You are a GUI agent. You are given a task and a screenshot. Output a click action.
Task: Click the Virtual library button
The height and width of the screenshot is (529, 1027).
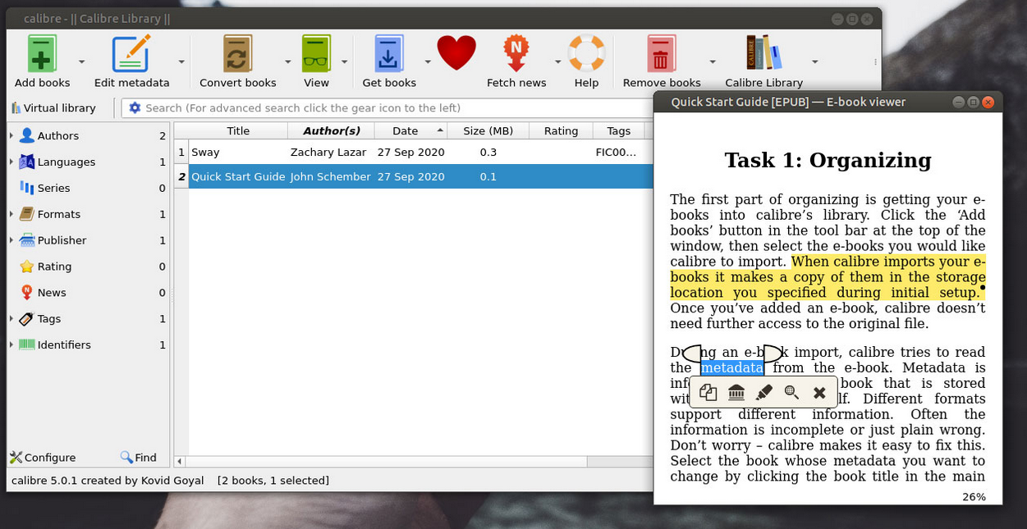(53, 108)
